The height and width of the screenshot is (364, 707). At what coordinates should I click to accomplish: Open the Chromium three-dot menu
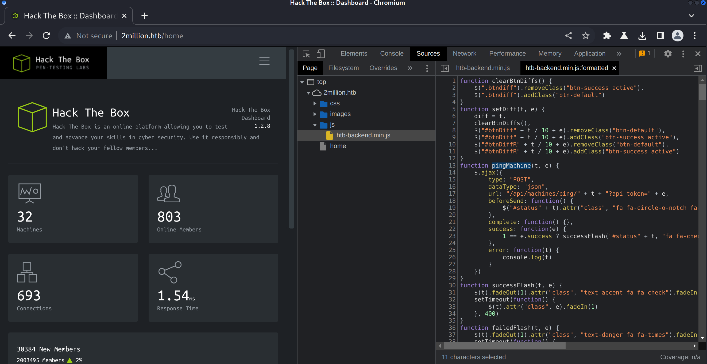(695, 36)
